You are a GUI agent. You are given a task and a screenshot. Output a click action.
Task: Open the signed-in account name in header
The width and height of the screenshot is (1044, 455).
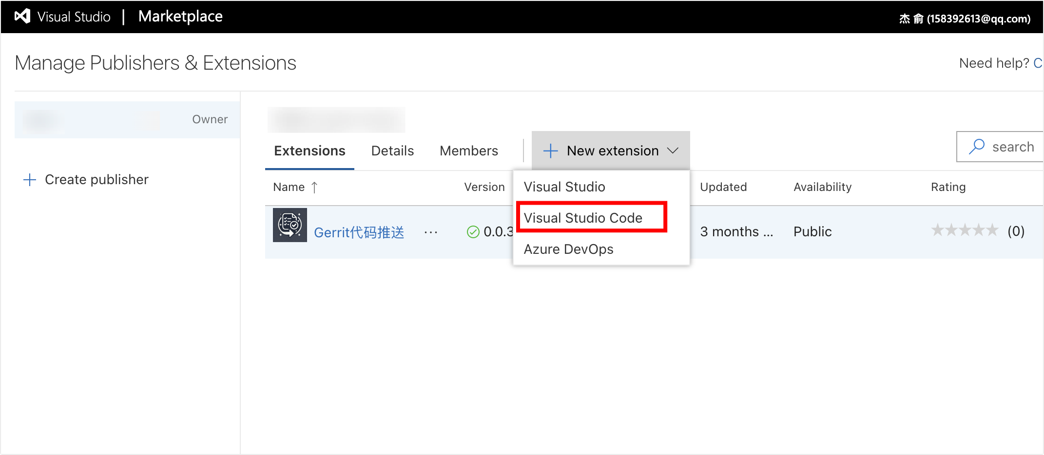(x=965, y=19)
